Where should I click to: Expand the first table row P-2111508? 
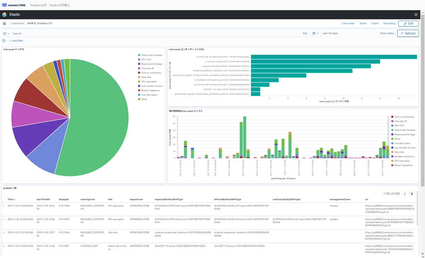point(4,206)
